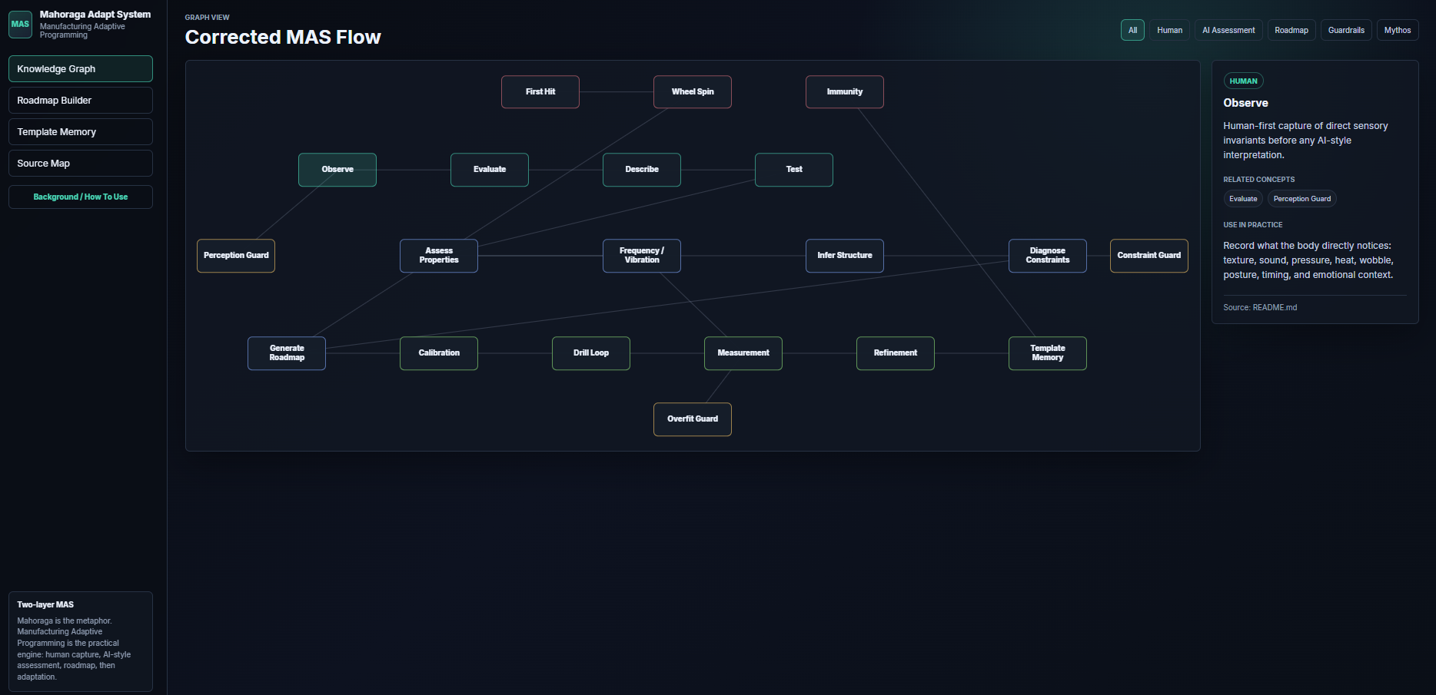Select the Perception Guard graph node

click(236, 255)
